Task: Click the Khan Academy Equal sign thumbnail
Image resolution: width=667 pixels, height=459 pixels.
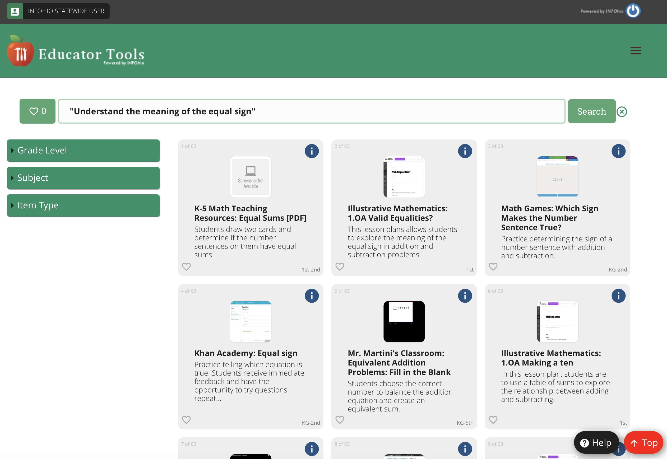Action: [251, 321]
